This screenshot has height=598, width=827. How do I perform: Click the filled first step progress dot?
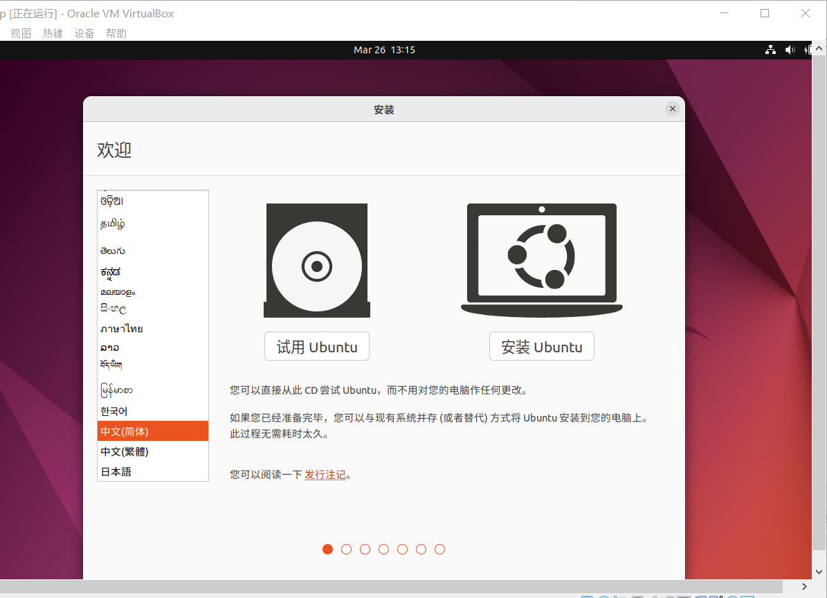[x=327, y=549]
